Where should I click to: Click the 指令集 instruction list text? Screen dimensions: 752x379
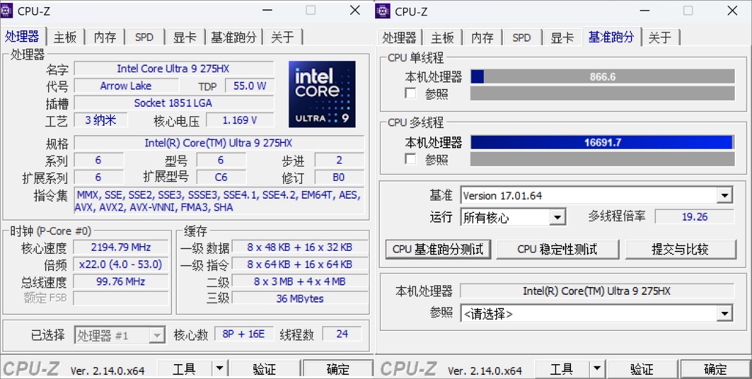[219, 201]
